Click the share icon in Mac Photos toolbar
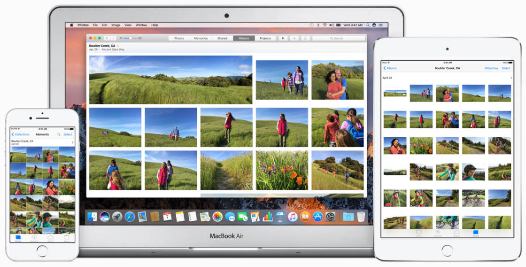Screen dimensions: 526x267 [306, 38]
